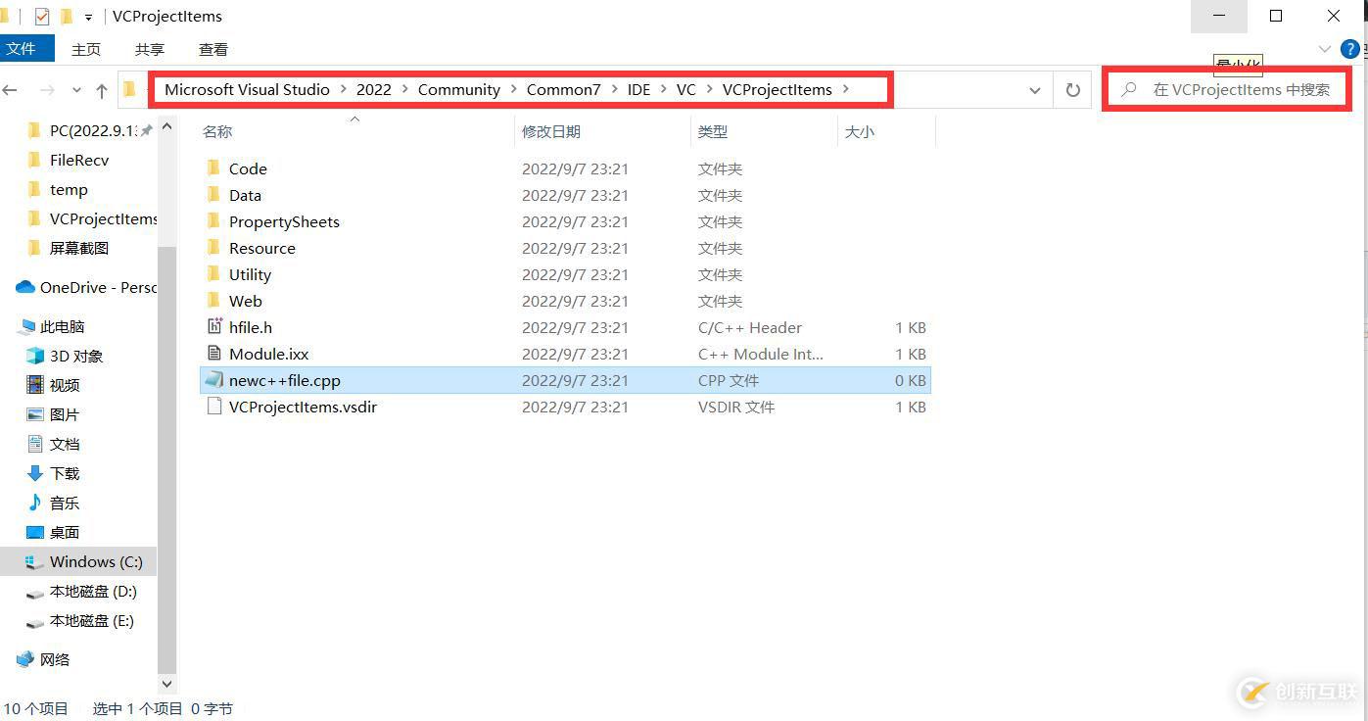Open 网络 in the navigation pane
The width and height of the screenshot is (1368, 721).
tap(55, 659)
